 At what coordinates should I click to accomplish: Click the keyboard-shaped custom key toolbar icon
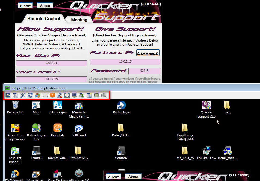[45, 95]
